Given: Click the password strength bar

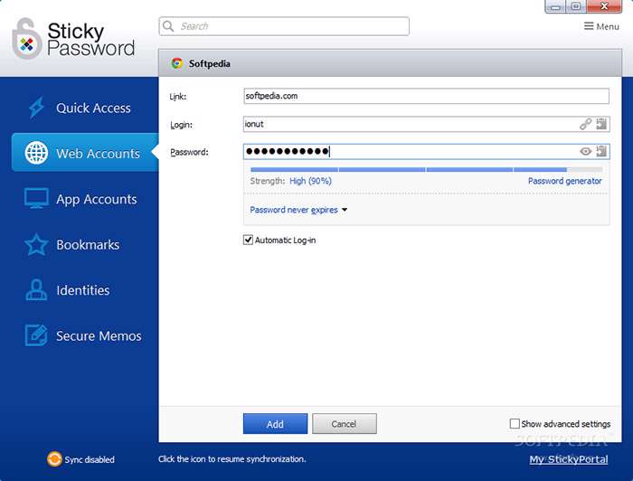Looking at the screenshot, I should pyautogui.click(x=425, y=169).
